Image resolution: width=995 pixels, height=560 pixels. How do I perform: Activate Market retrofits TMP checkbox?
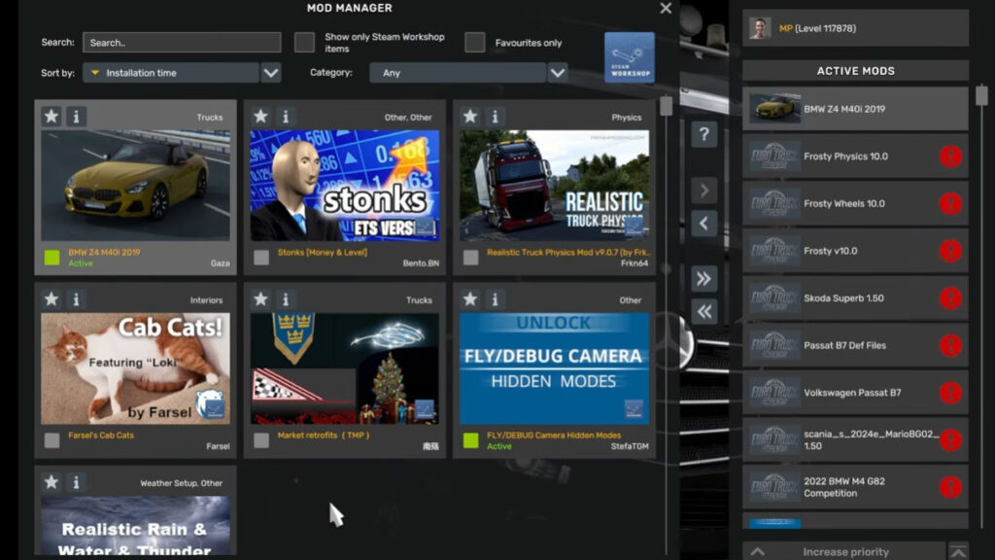(x=261, y=440)
